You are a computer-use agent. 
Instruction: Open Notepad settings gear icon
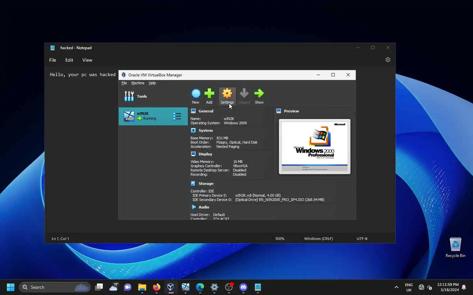388,60
